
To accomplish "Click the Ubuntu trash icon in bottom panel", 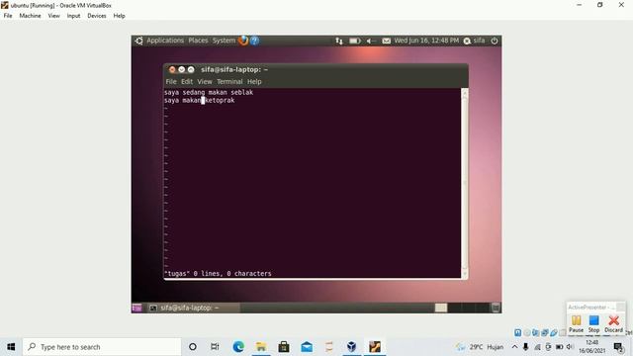I will (x=496, y=308).
